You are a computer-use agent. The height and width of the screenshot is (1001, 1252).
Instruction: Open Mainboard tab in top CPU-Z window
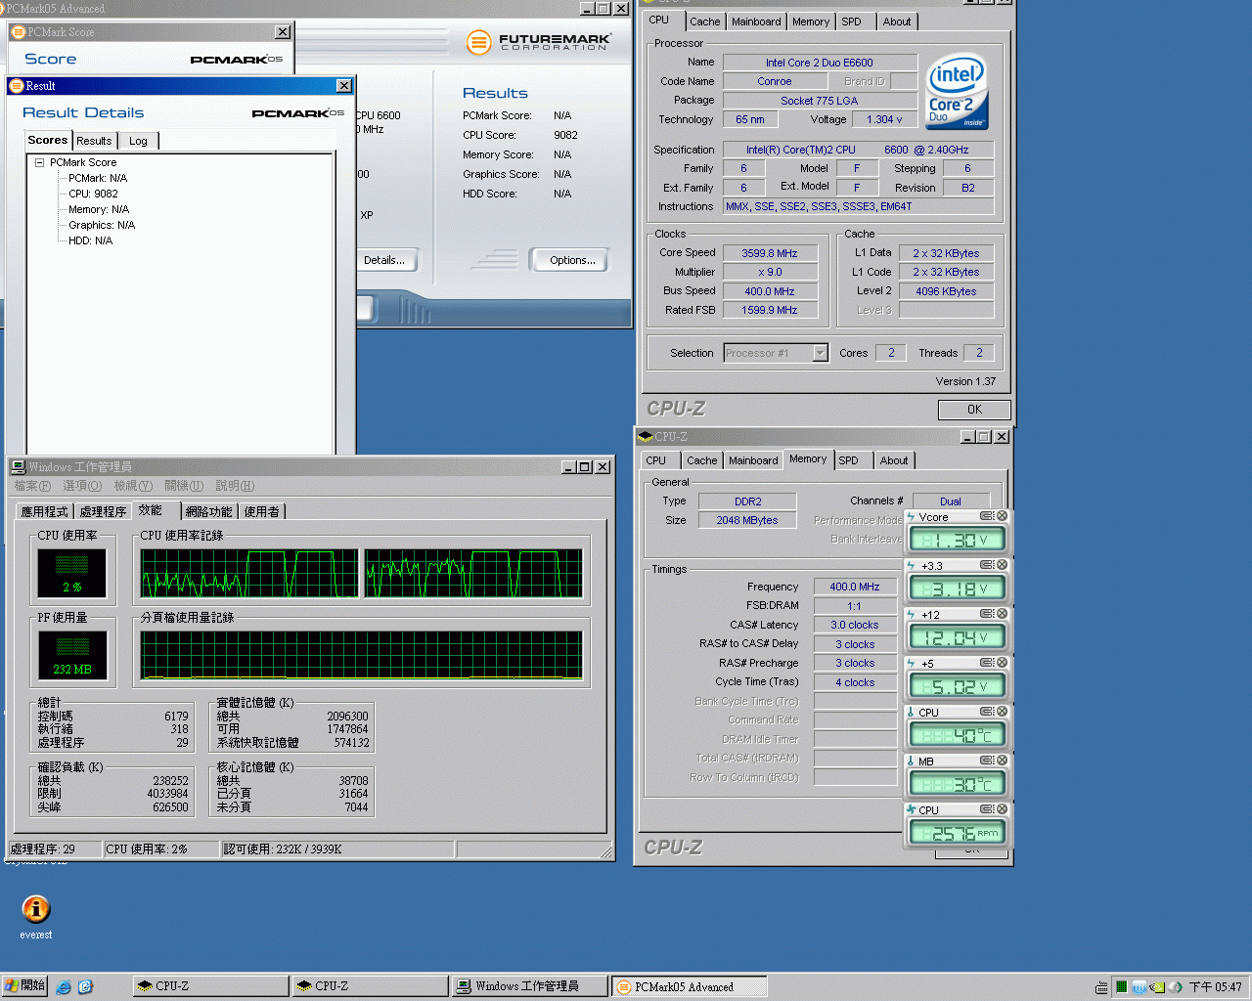click(x=756, y=22)
